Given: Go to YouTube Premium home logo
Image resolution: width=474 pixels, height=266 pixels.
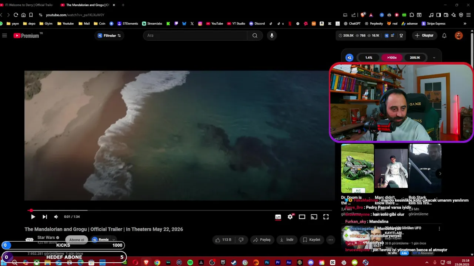Looking at the screenshot, I should point(28,35).
